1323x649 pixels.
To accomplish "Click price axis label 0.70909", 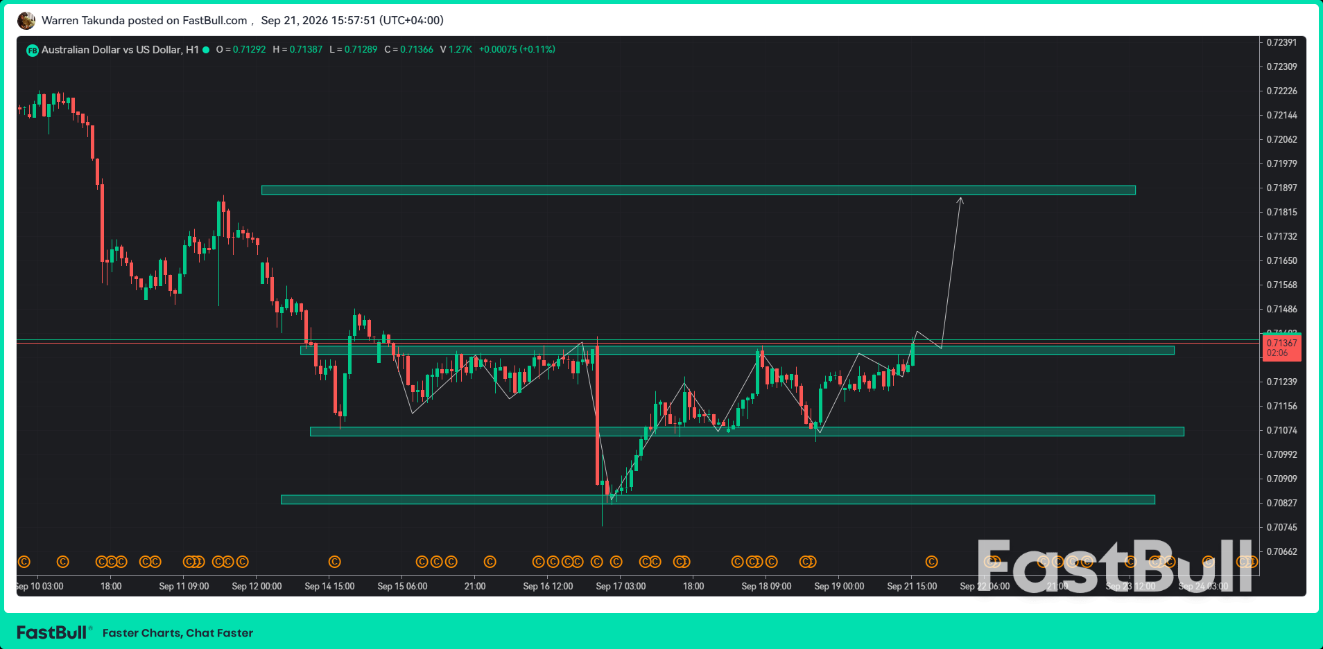I will click(1281, 479).
